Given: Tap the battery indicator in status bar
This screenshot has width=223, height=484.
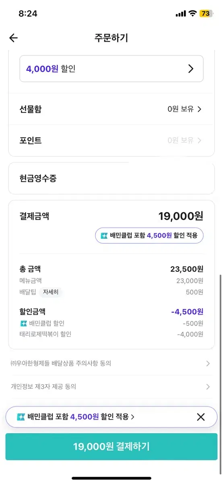Looking at the screenshot, I should (205, 13).
